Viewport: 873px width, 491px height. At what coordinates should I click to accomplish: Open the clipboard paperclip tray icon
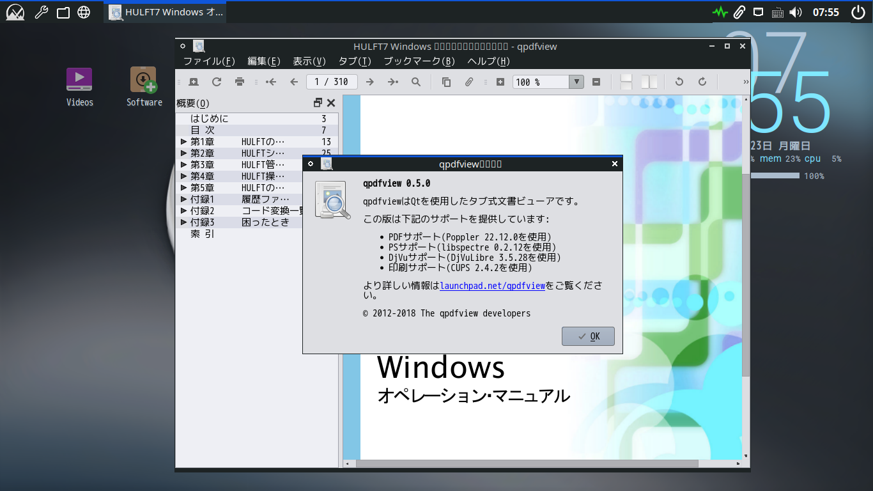pos(739,12)
